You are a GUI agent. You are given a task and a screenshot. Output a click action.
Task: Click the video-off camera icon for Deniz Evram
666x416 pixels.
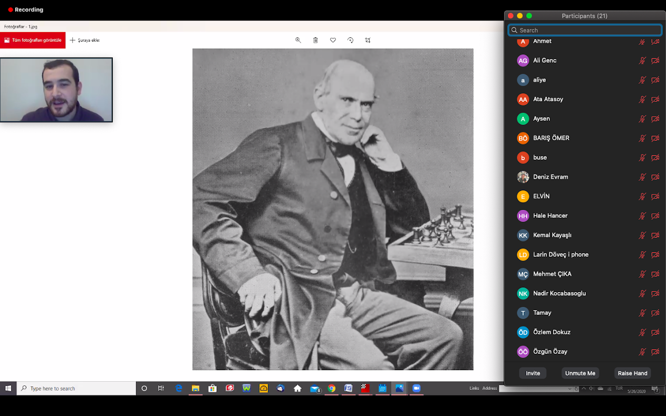[x=655, y=177]
